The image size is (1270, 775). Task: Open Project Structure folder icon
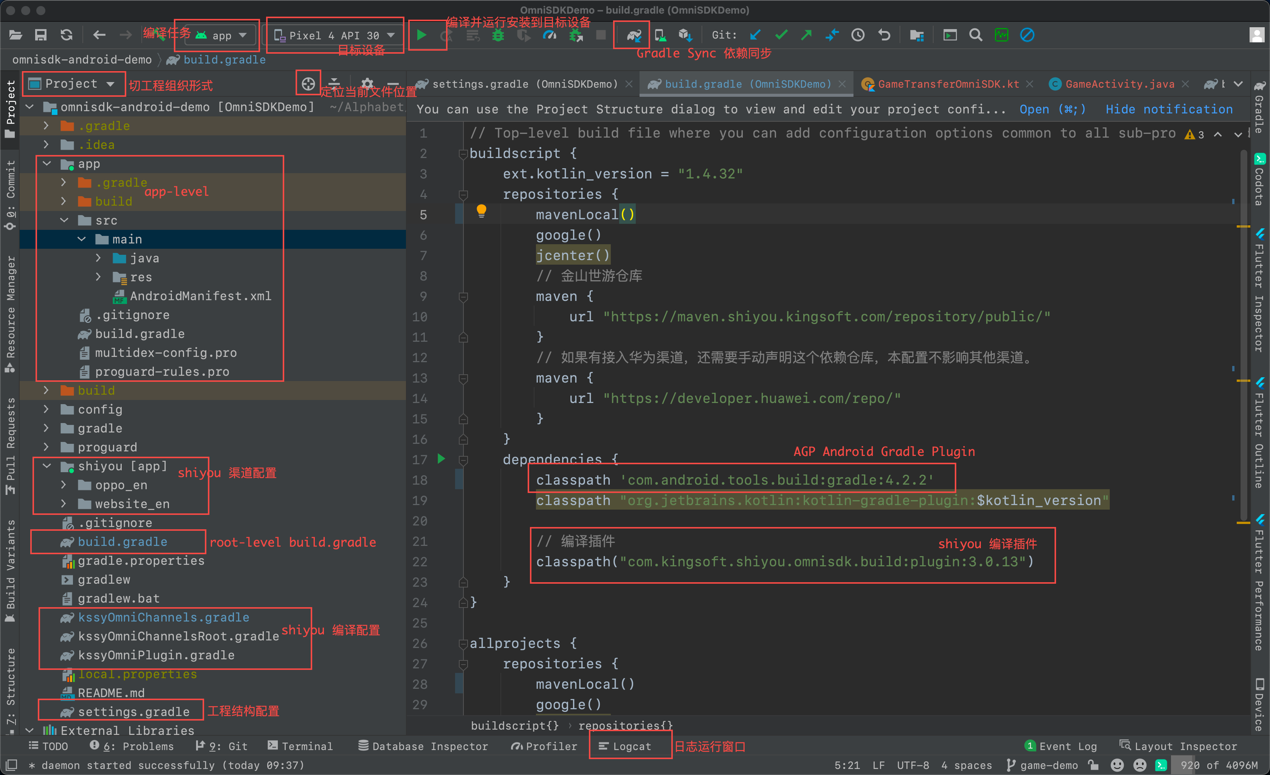[x=917, y=35]
